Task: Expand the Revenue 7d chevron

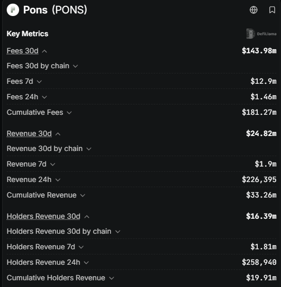Action: [53, 164]
